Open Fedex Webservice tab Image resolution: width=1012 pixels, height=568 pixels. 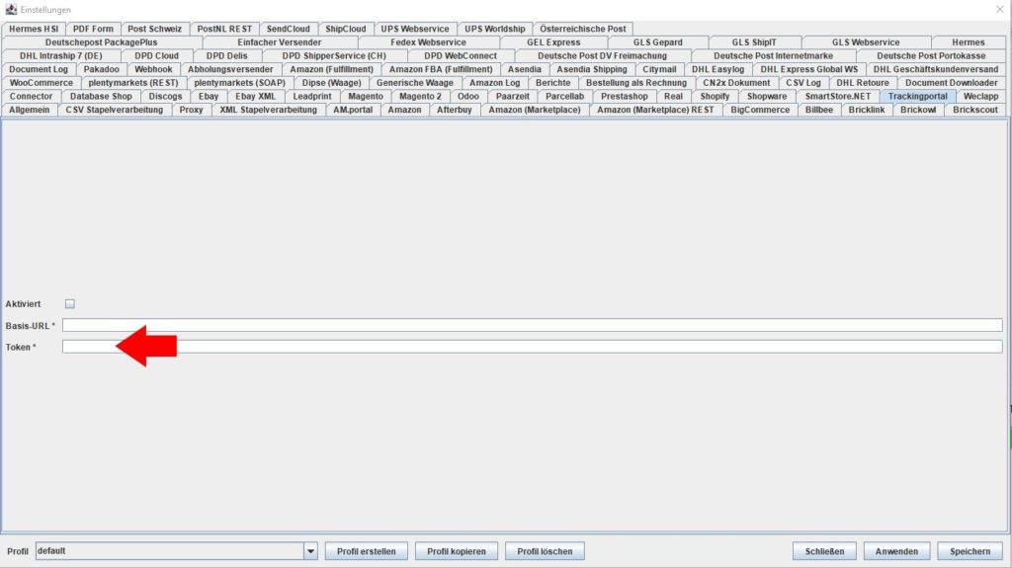pos(428,42)
